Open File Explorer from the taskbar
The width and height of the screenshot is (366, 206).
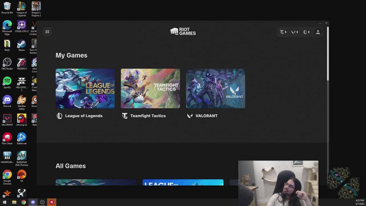click(x=14, y=202)
